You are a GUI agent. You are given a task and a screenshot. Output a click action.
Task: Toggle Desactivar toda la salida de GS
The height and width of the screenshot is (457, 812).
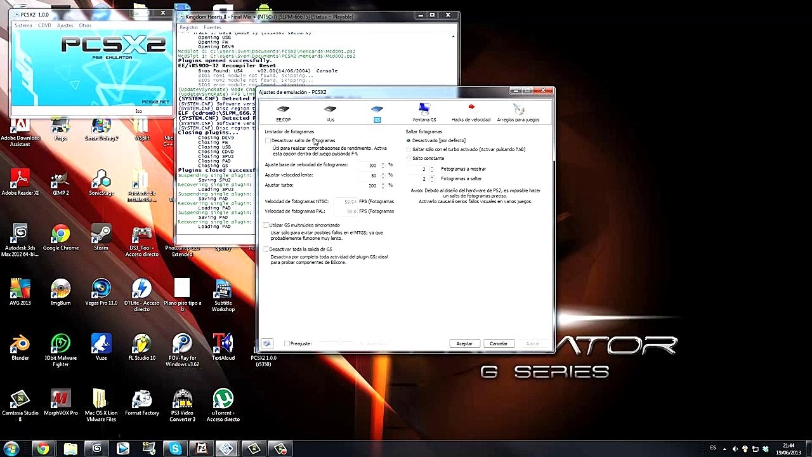(266, 249)
